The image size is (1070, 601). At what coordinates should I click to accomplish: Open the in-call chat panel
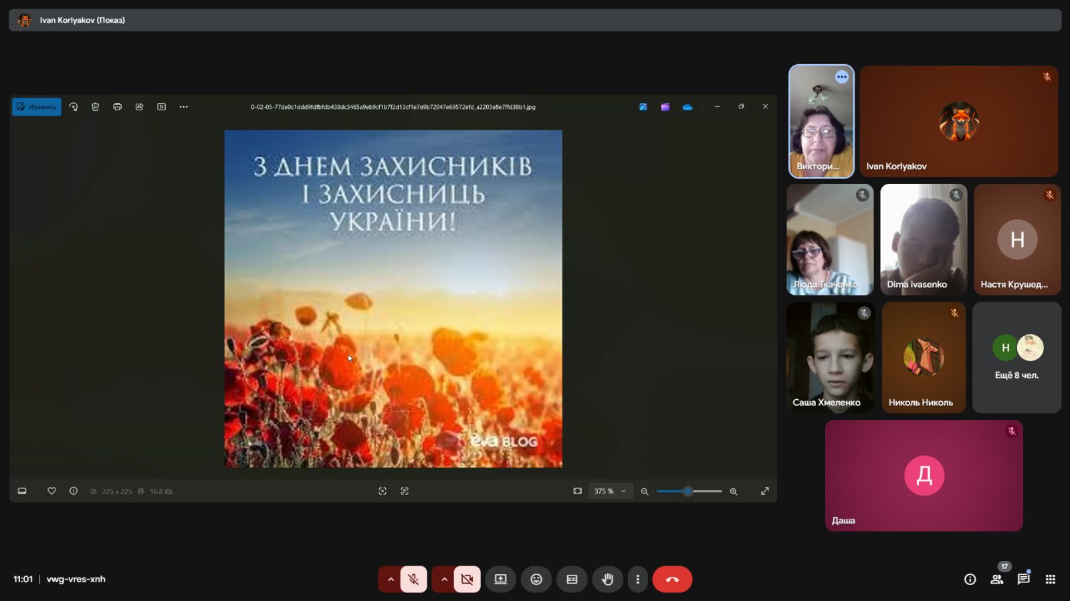point(1023,579)
